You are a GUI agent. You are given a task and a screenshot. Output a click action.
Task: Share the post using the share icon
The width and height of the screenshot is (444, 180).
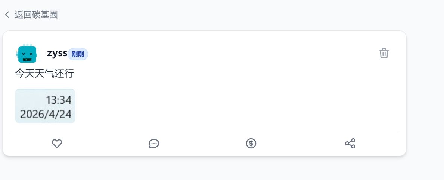[350, 144]
